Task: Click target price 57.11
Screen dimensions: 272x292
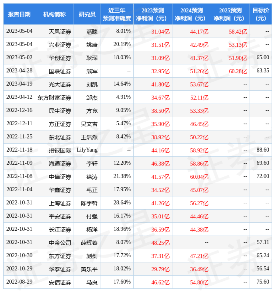Action: [263, 242]
